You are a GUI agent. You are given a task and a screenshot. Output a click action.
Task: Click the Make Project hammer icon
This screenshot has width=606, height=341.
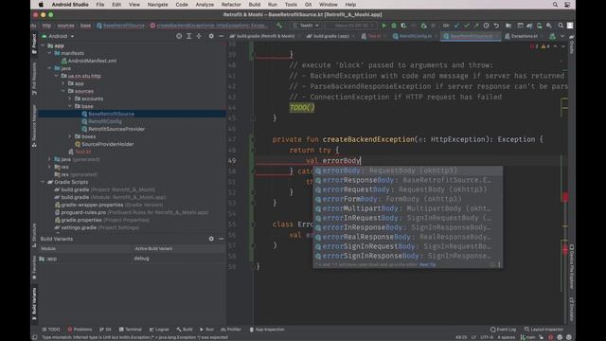point(279,26)
